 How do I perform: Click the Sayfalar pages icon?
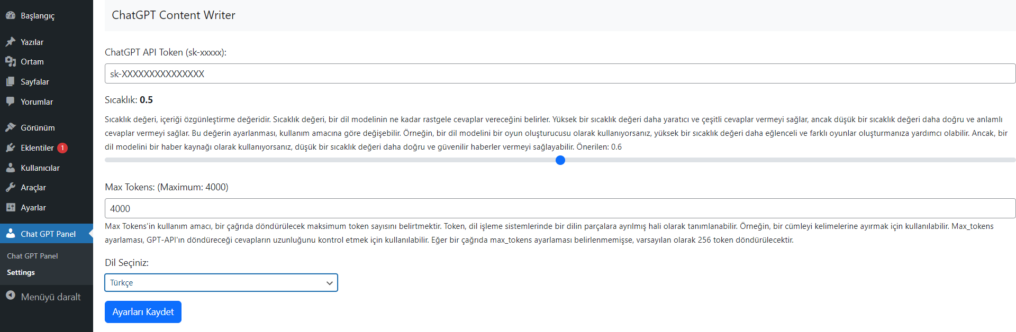[x=11, y=82]
